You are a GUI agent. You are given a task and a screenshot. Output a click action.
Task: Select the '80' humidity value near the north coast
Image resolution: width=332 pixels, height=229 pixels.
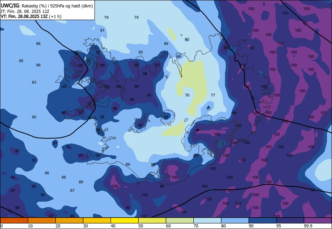187,39
